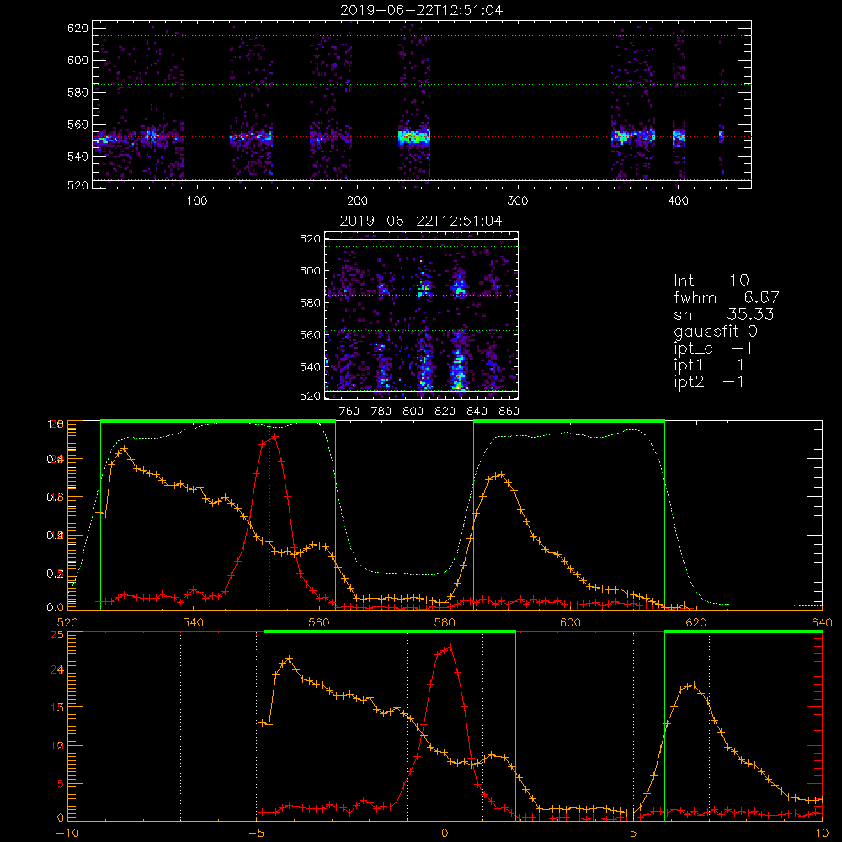Select the 'ipt_c -1' parameter line
This screenshot has width=842, height=842.
coord(713,349)
